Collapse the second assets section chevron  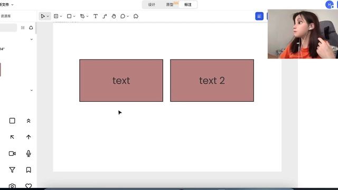(x=32, y=90)
